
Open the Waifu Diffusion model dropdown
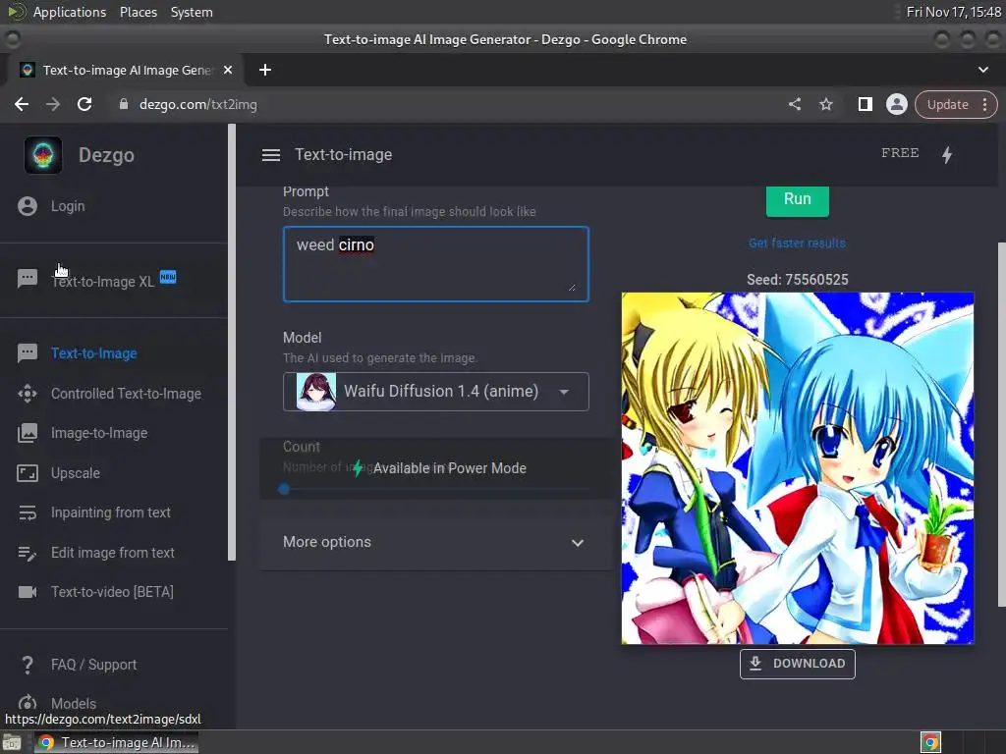[435, 391]
